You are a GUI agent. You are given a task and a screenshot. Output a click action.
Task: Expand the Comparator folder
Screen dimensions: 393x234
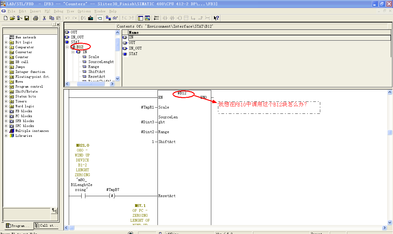point(6,47)
